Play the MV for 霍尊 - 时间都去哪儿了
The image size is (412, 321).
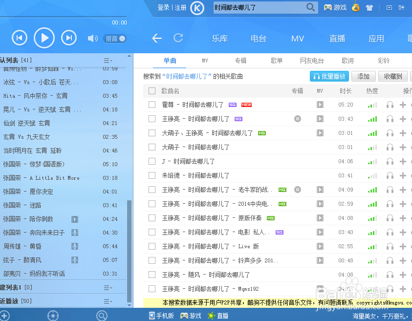(x=320, y=105)
